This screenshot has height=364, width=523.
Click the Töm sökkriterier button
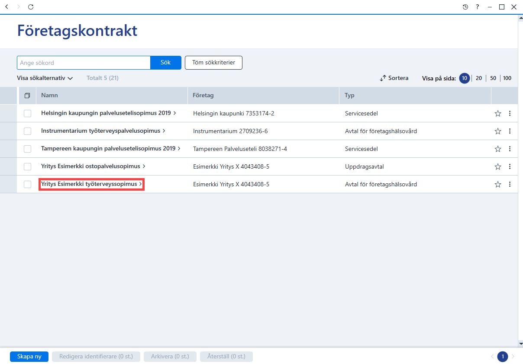pos(213,63)
